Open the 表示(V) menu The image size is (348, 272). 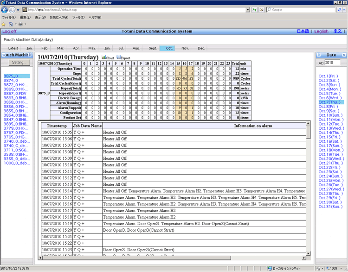click(x=40, y=17)
